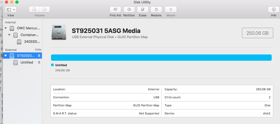Screen dimensions: 280x124
Task: Click the Capacity value 250.06 GB in table
Action: (x=263, y=89)
